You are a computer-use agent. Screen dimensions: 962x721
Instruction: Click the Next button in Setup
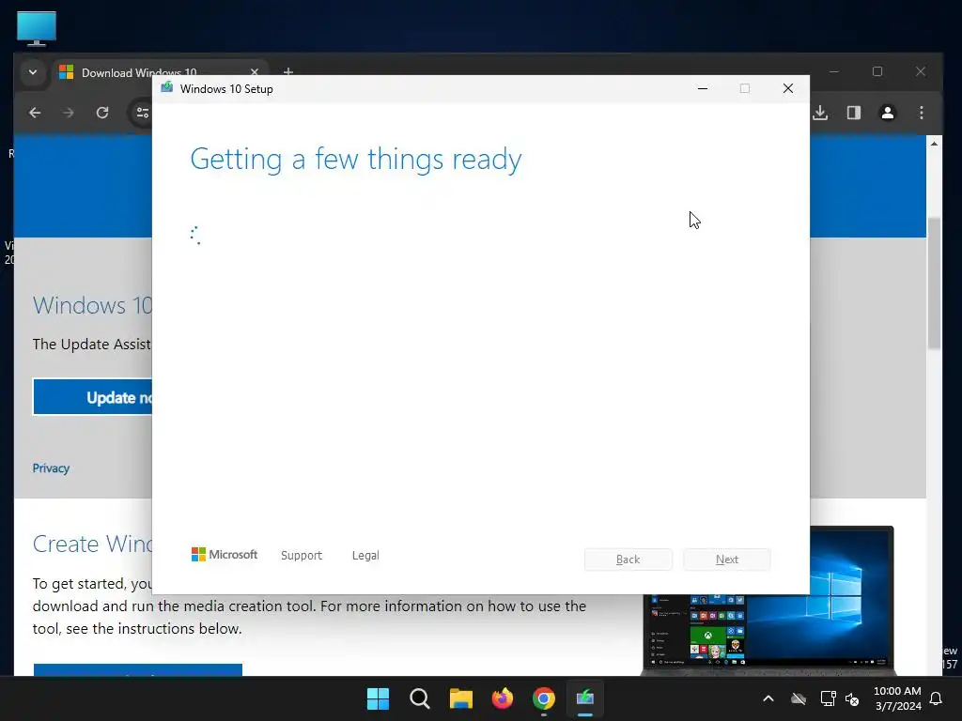(x=727, y=560)
